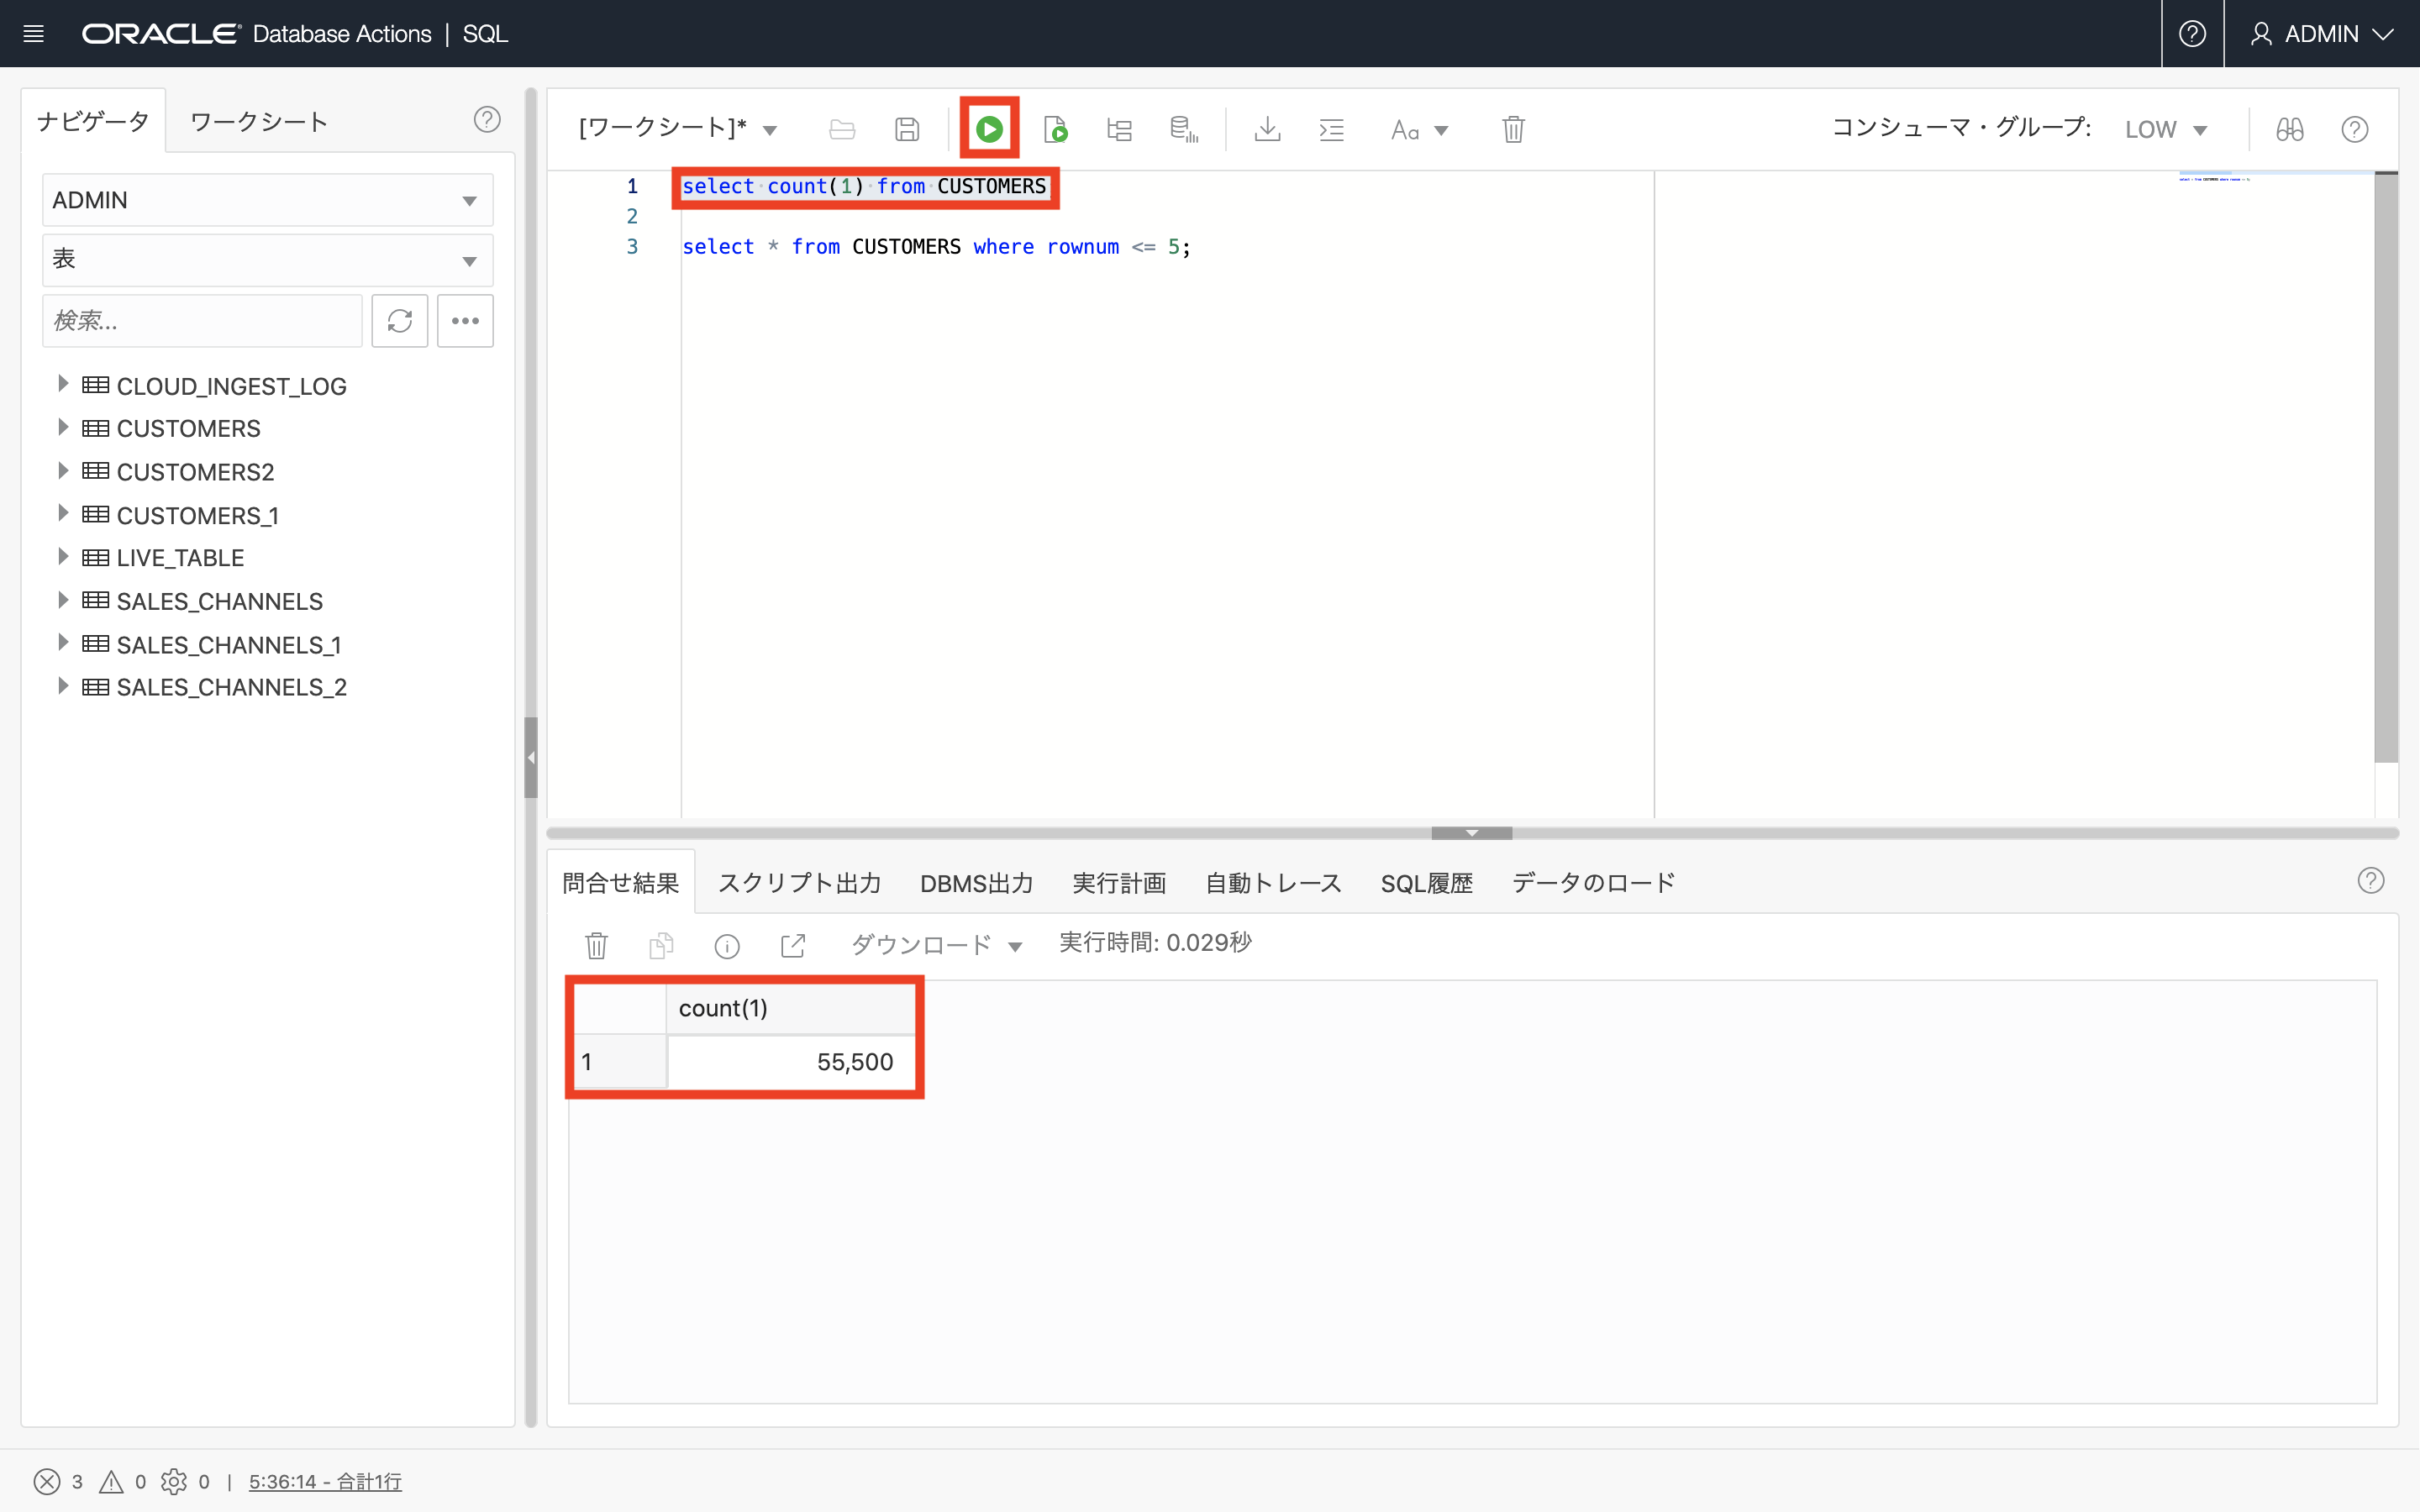This screenshot has width=2420, height=1512.
Task: Open the binoculars search icon
Action: (x=2289, y=129)
